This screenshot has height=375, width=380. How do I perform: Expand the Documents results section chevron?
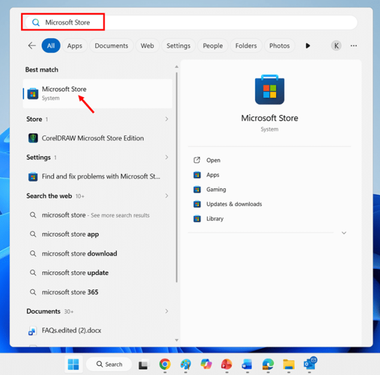point(167,311)
